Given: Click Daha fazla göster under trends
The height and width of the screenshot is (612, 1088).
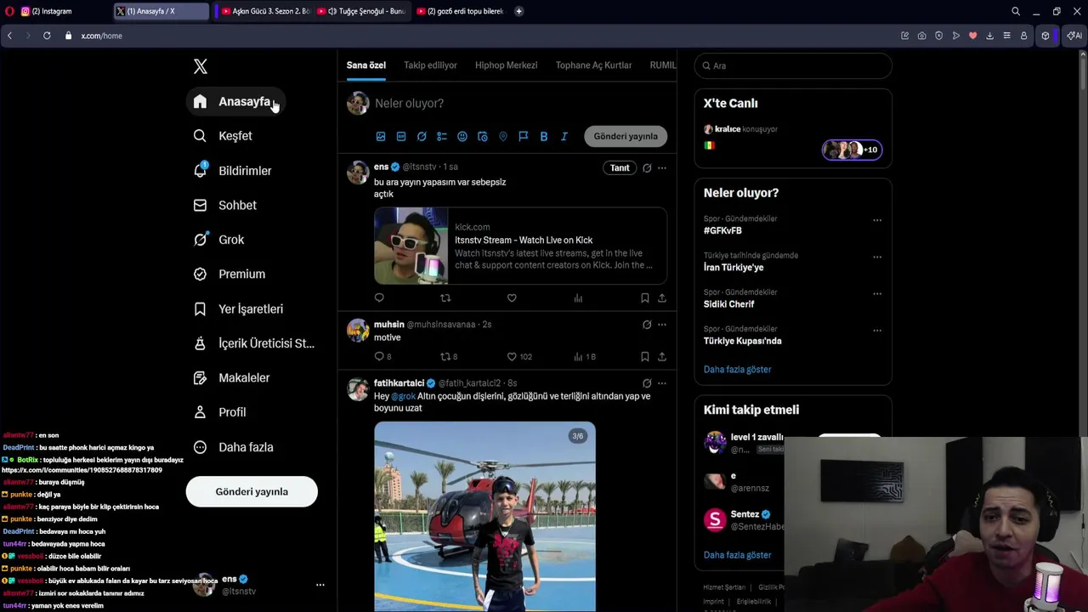Looking at the screenshot, I should (x=737, y=370).
